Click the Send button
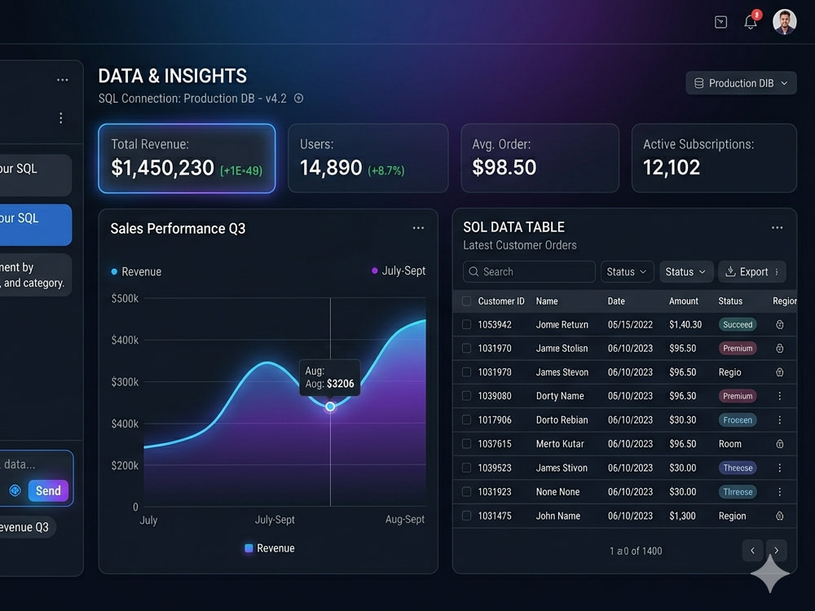The image size is (815, 611). coord(48,490)
